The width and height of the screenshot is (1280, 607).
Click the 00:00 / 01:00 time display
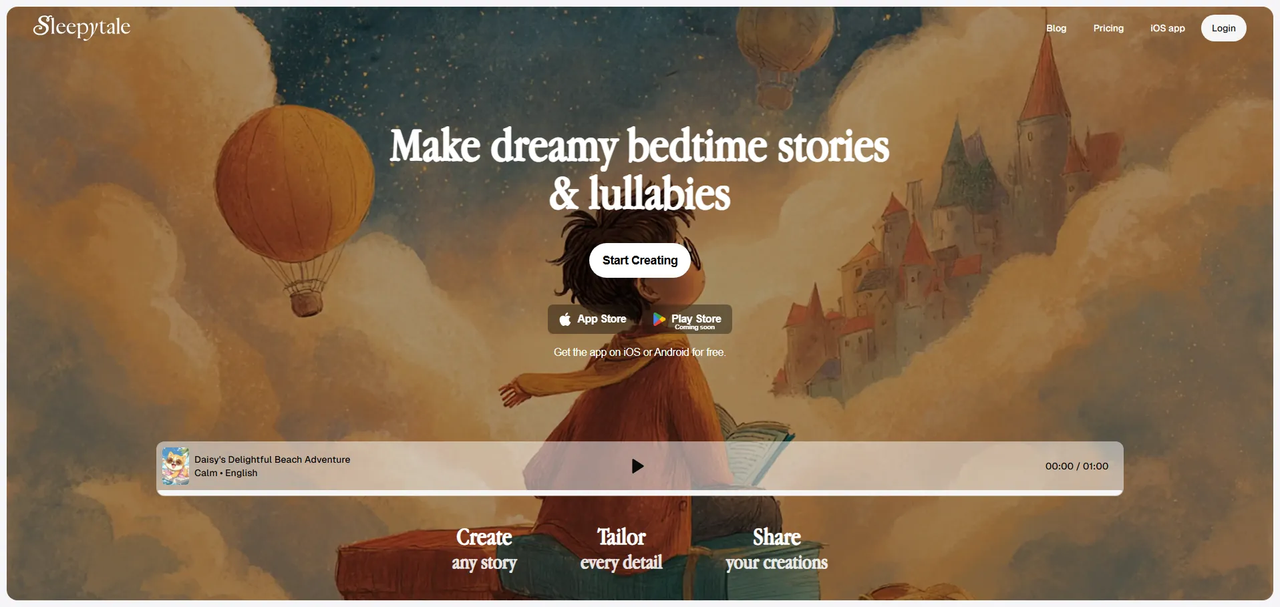point(1076,466)
